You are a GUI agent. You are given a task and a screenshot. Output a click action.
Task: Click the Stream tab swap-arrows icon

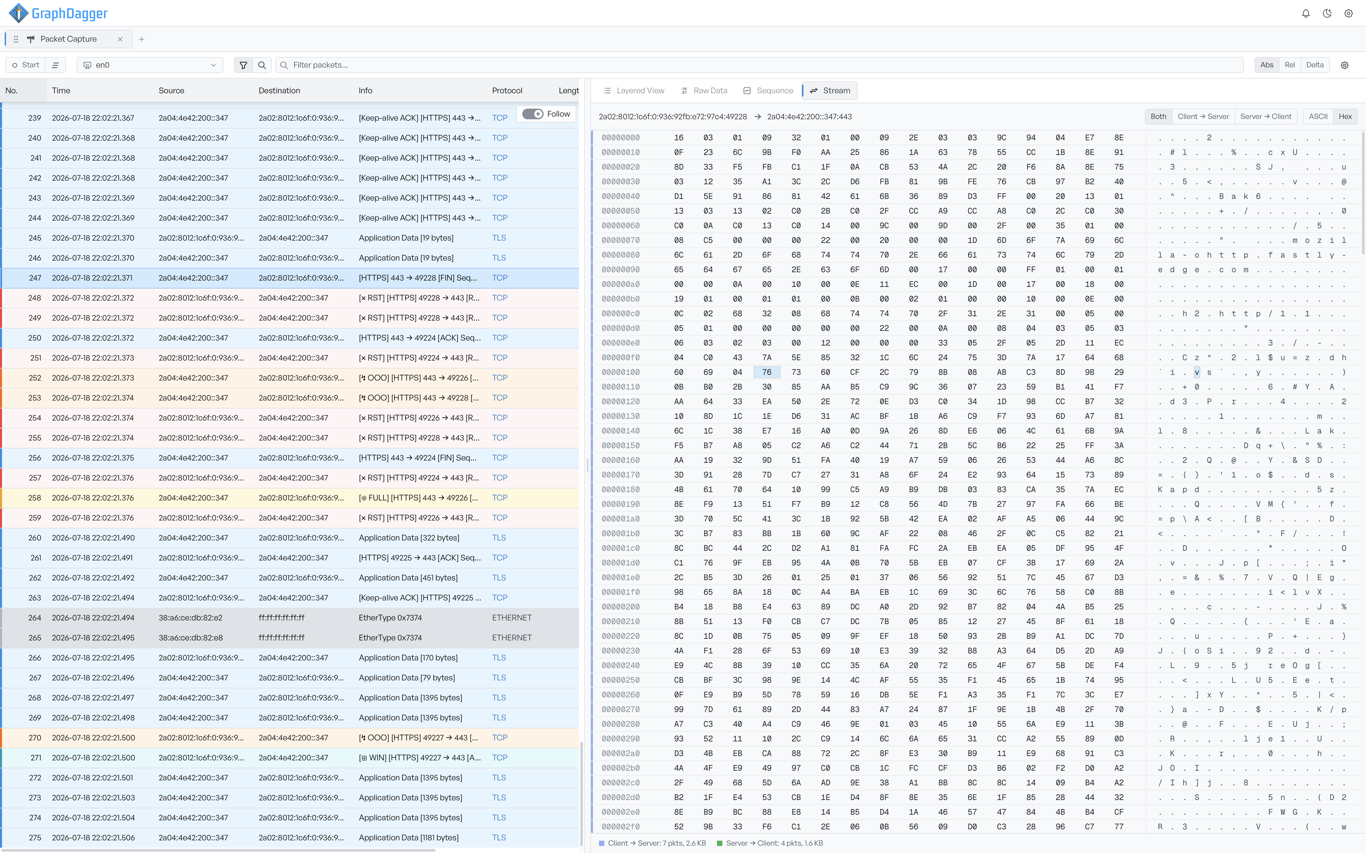coord(814,90)
